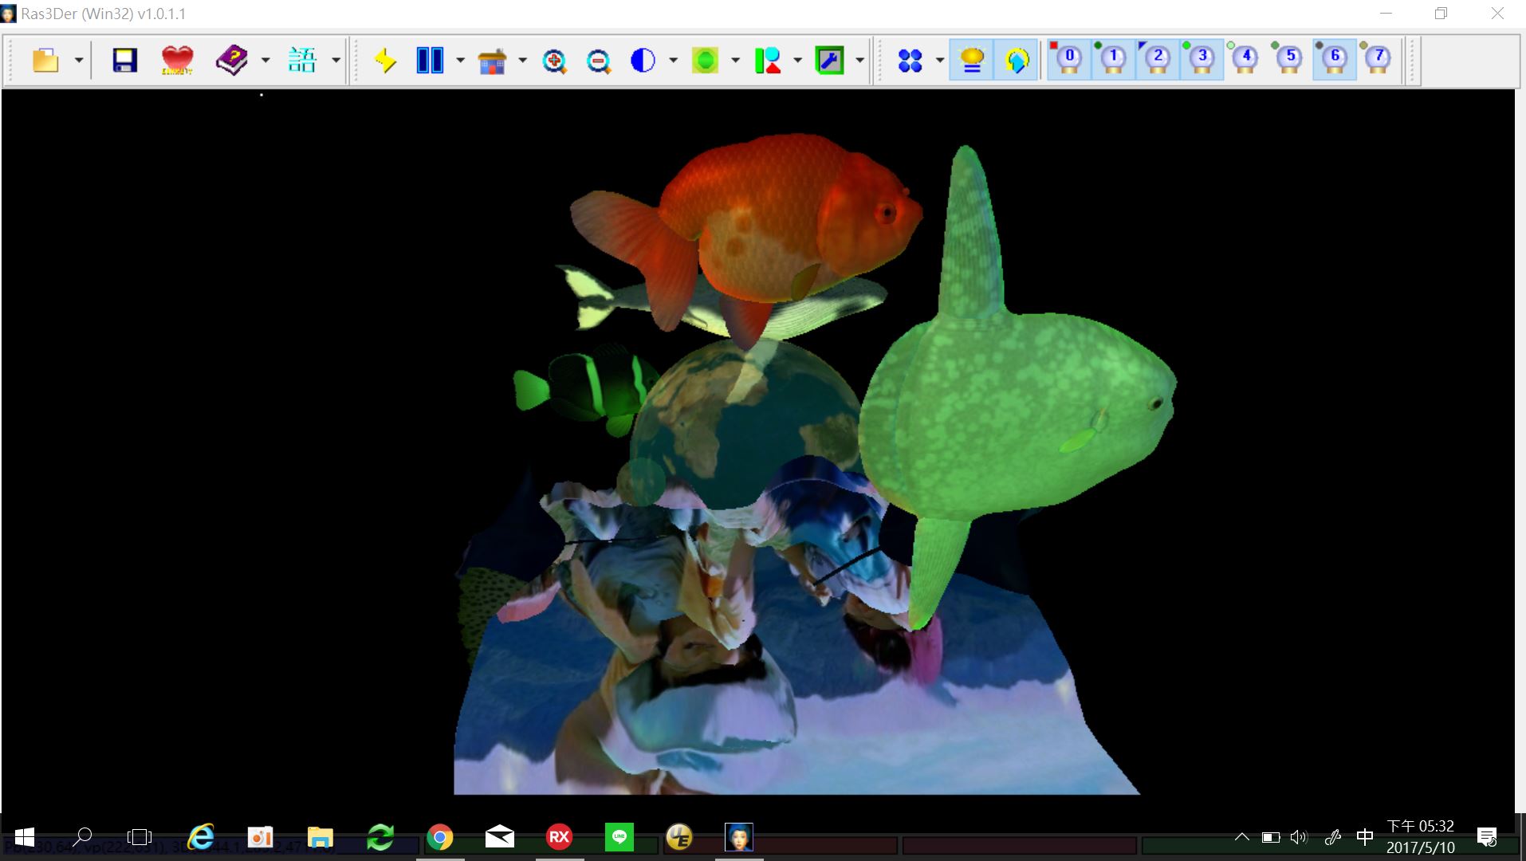Toggle the rotating blue diamond button
The image size is (1526, 861).
coord(1017,60)
